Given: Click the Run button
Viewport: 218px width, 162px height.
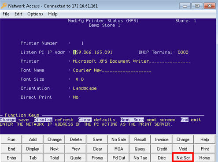Looking at the screenshot, I should click(11, 139).
